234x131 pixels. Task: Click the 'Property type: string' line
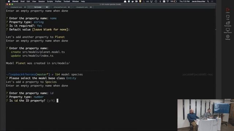[25, 22]
